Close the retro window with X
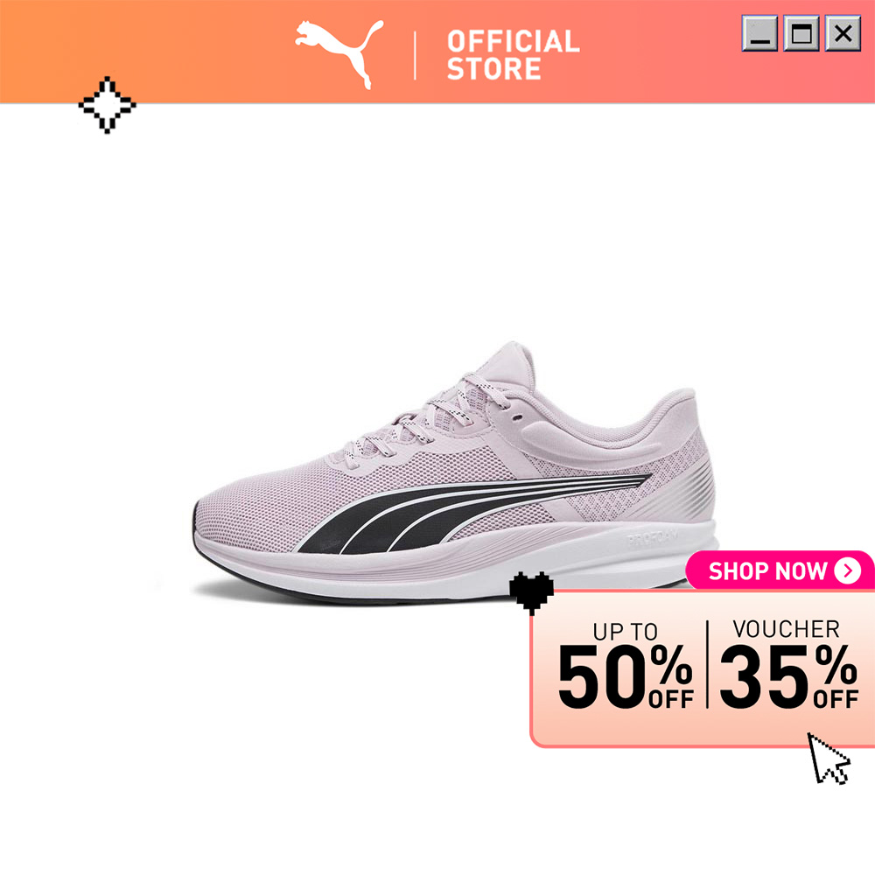Image resolution: width=875 pixels, height=875 pixels. click(843, 33)
